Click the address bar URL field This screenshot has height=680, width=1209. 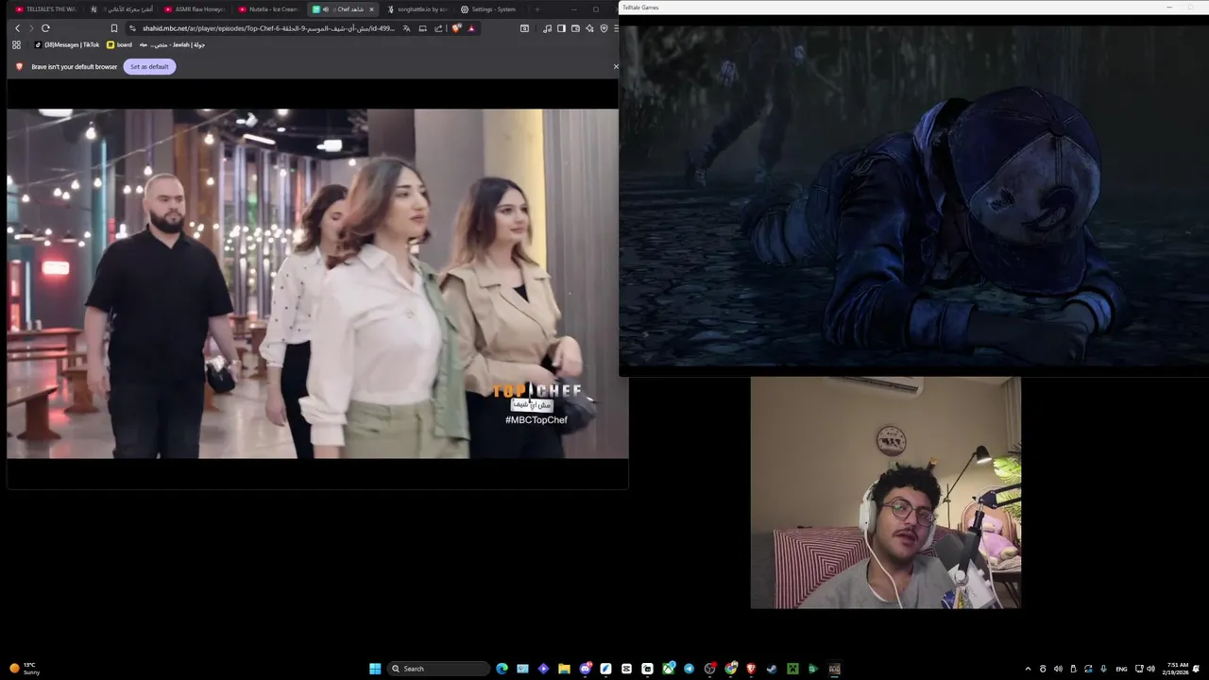(x=268, y=28)
